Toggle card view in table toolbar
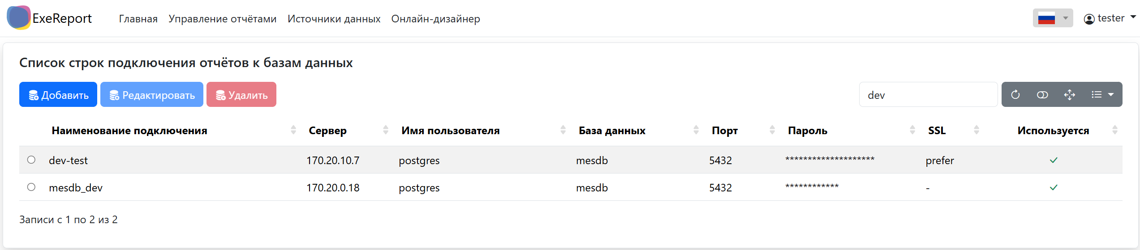Screen dimensions: 1140x250 click(1042, 95)
